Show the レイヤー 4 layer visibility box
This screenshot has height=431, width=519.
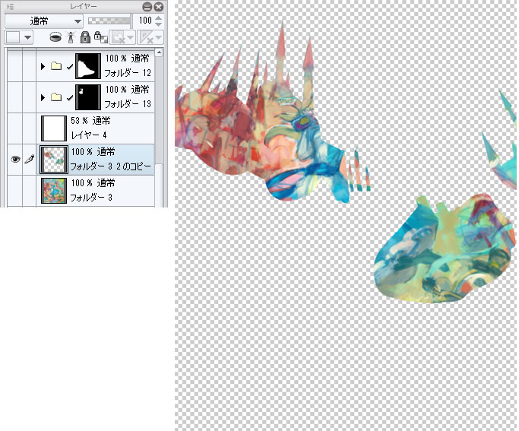[15, 128]
